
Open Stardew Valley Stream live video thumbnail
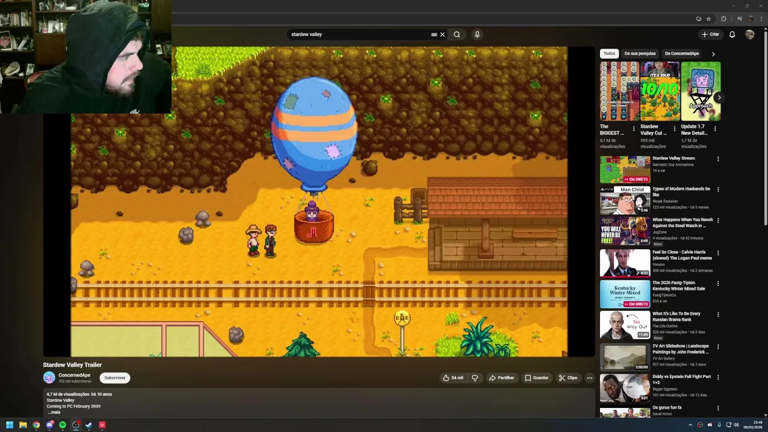pyautogui.click(x=625, y=169)
